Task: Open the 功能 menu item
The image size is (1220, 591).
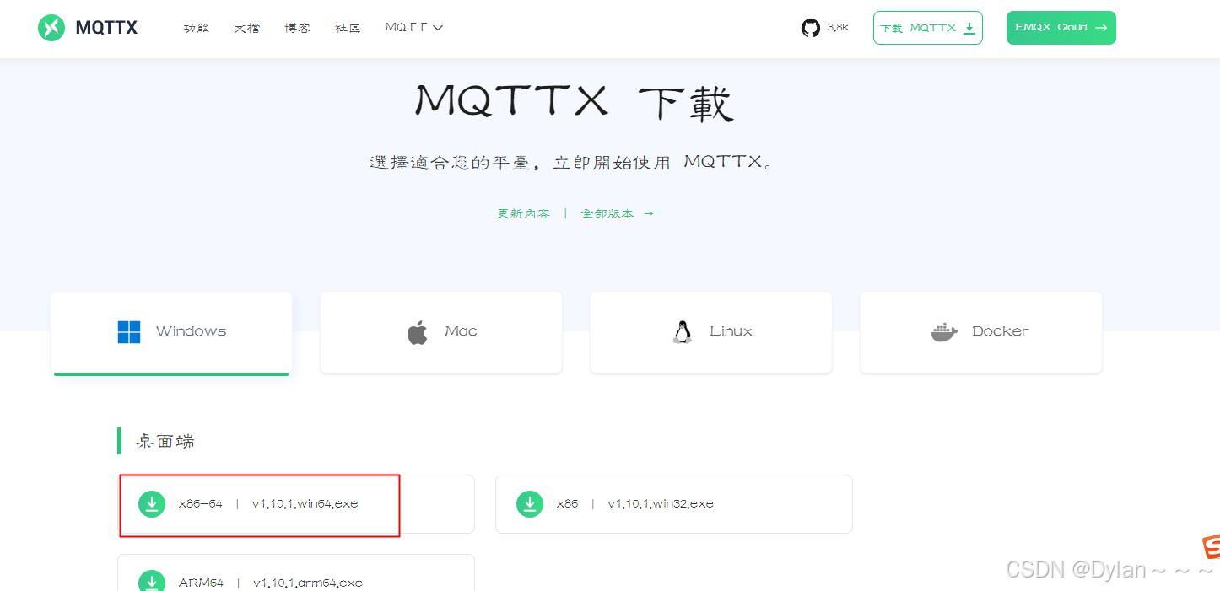Action: (197, 28)
